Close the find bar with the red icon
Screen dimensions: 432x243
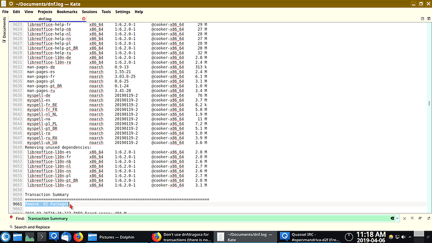point(11,217)
